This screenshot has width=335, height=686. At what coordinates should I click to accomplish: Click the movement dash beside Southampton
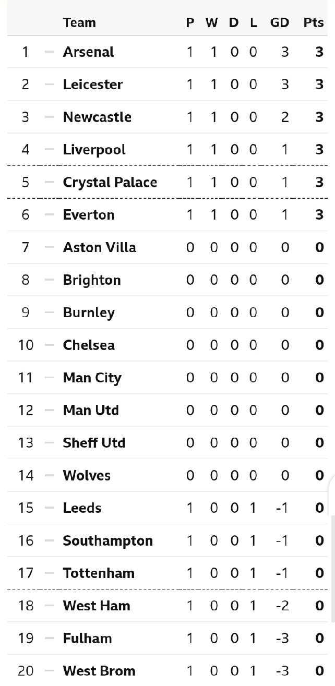[50, 540]
